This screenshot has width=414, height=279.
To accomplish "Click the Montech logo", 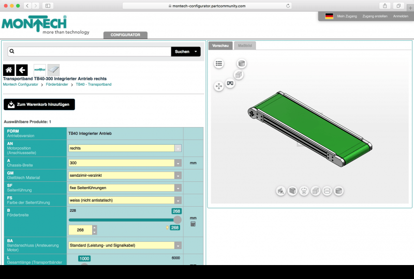I will tap(46, 25).
